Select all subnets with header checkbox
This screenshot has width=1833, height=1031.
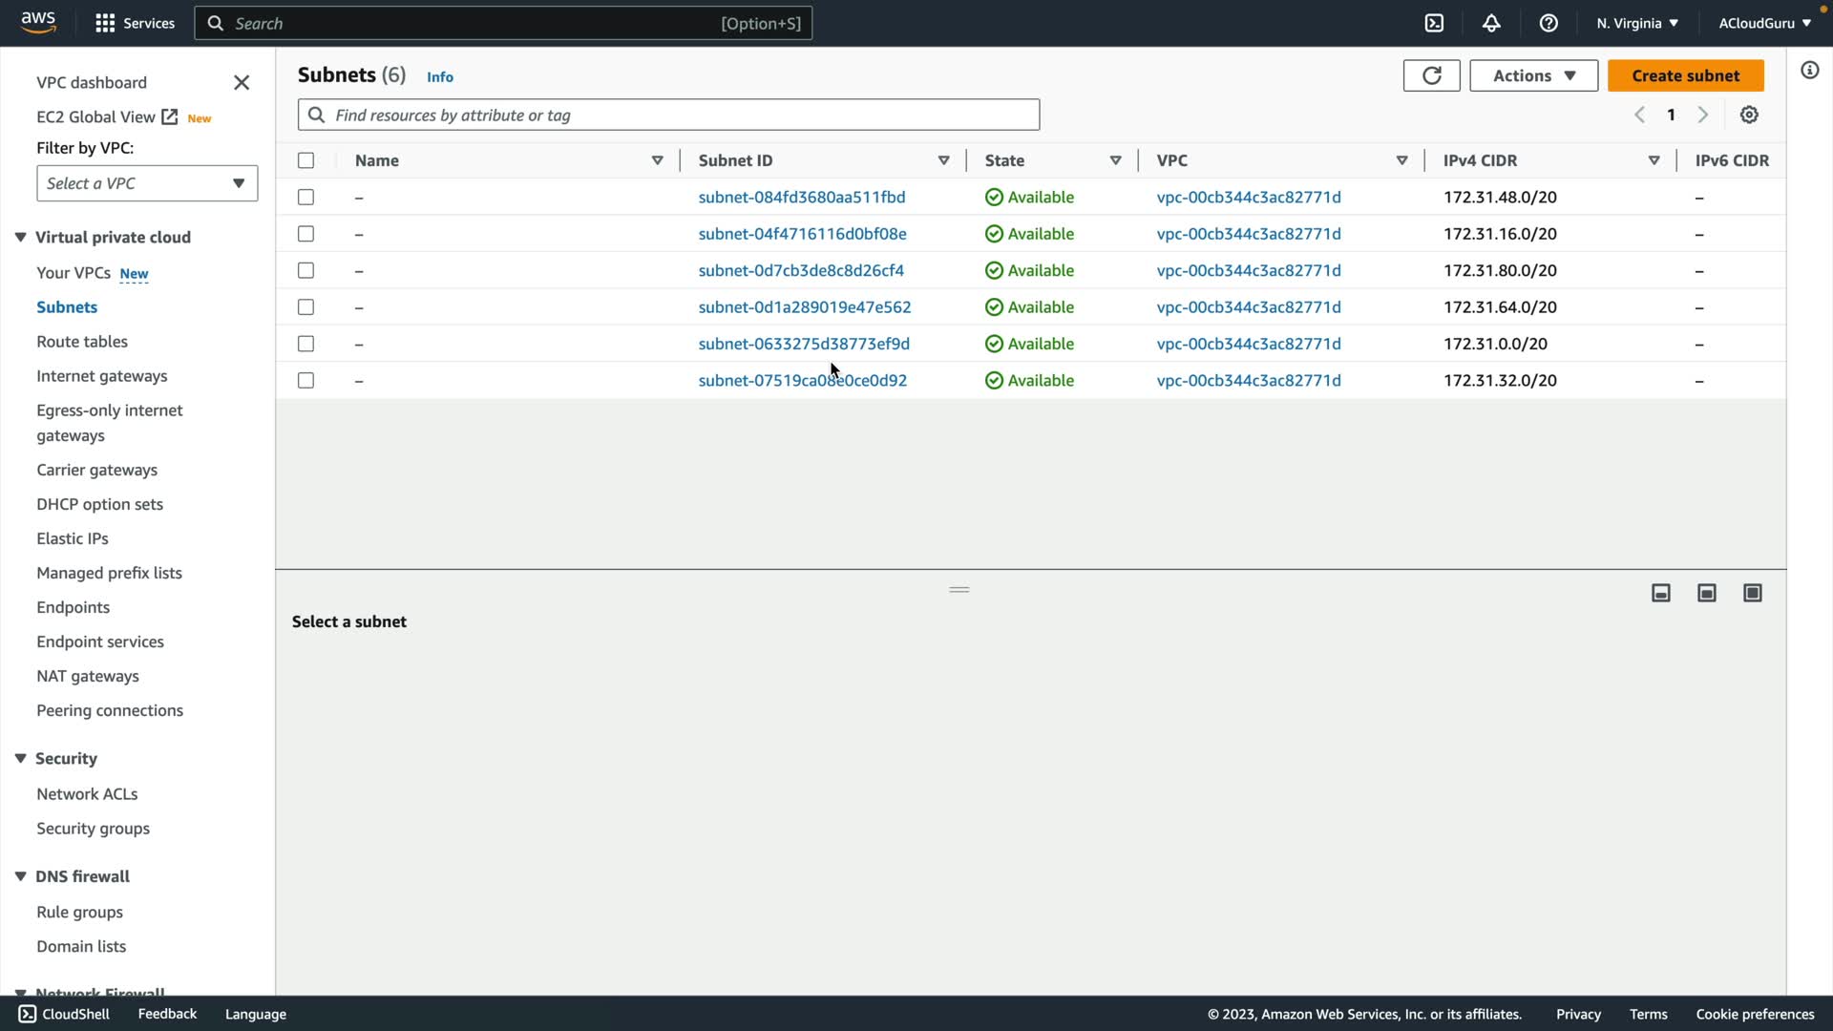[x=305, y=160]
